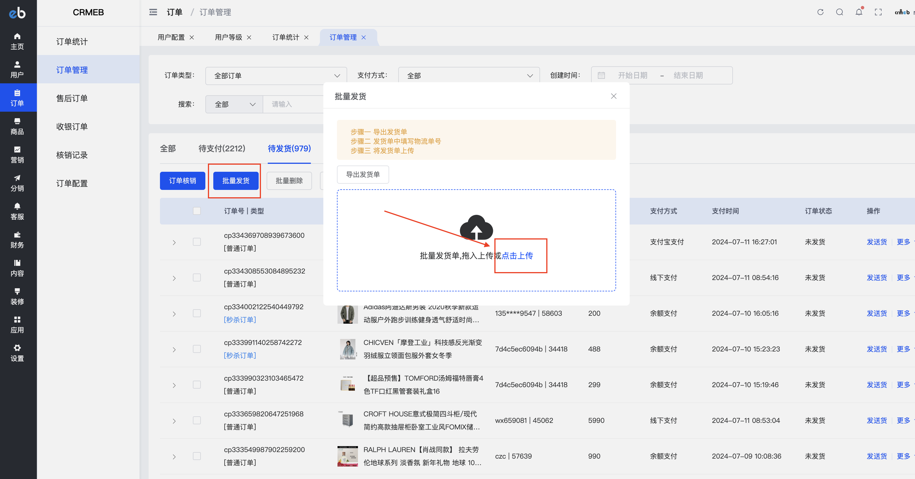The width and height of the screenshot is (915, 479).
Task: Click the refresh icon in top bar
Action: (820, 12)
